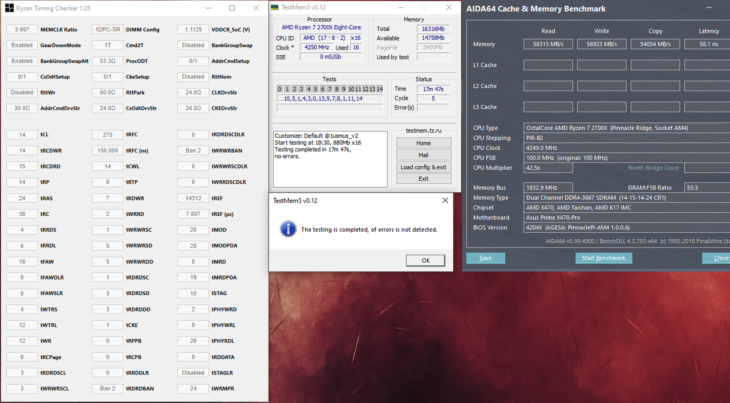Click tRFC (ns) value 150,000
This screenshot has width=730, height=403.
click(108, 150)
